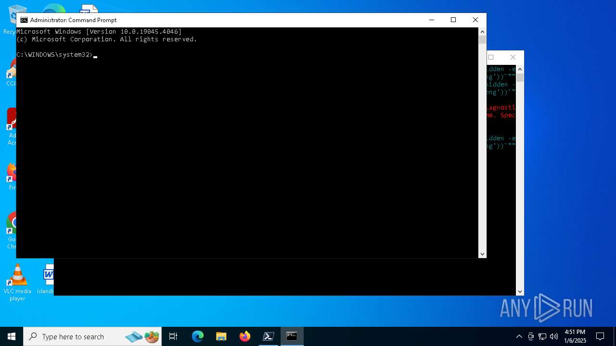Image resolution: width=616 pixels, height=346 pixels.
Task: Open the taskbar clock and date
Action: 575,336
